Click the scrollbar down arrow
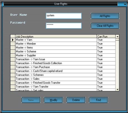This screenshot has width=128, height=113. pos(117,90)
